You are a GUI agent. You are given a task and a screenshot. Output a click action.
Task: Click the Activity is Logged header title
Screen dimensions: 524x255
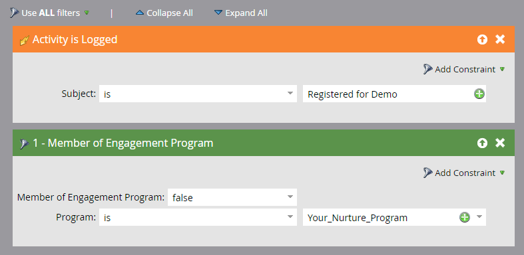[x=75, y=39]
